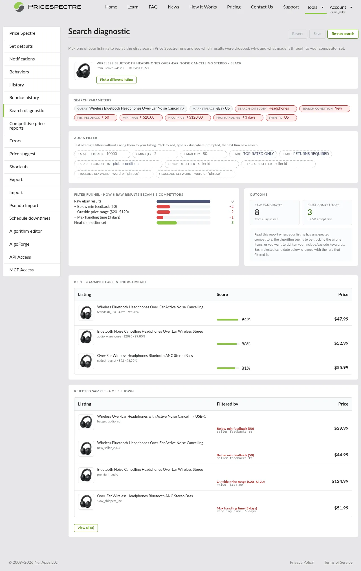Click the Exclude Keyword field
The height and width of the screenshot is (571, 361).
tap(195, 174)
